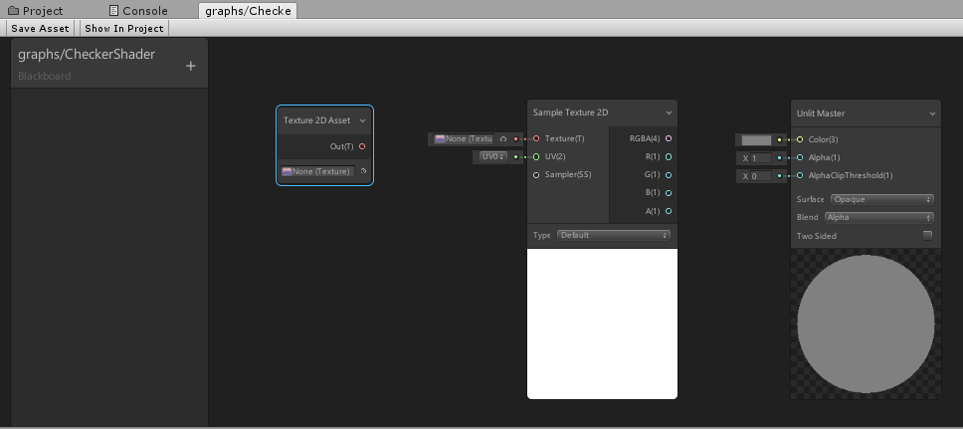Open the gray Color swatch on Unlit Master
The height and width of the screenshot is (429, 963).
coord(756,140)
